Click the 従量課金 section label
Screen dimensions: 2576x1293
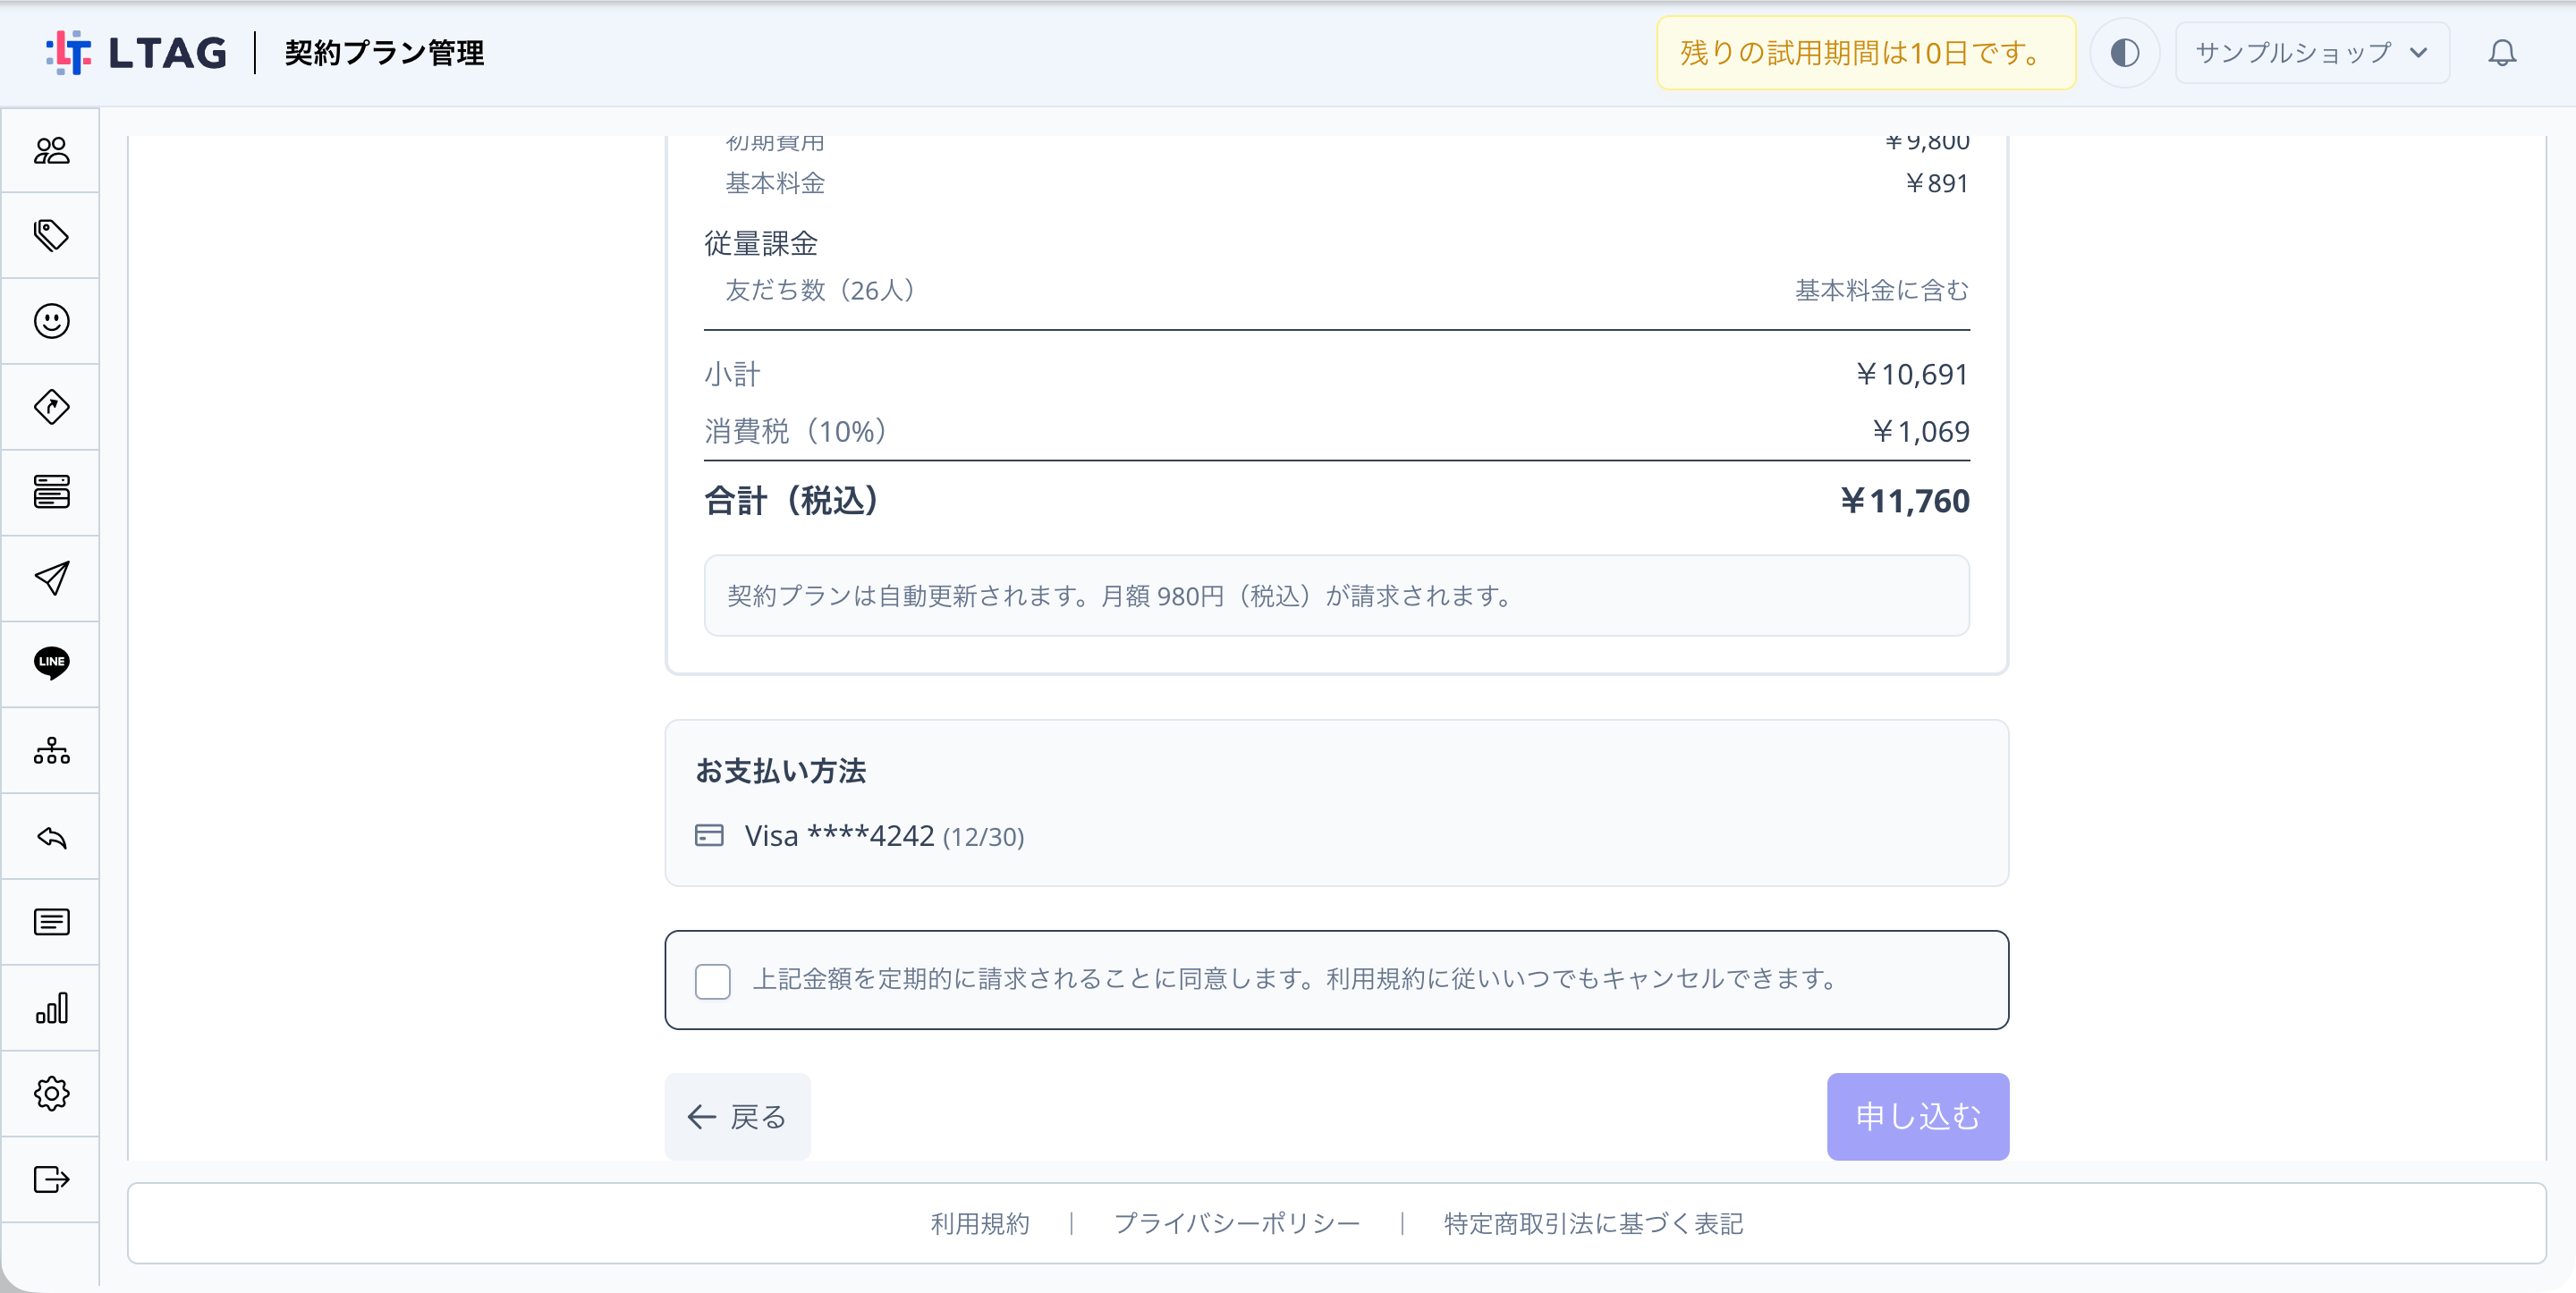(x=760, y=243)
